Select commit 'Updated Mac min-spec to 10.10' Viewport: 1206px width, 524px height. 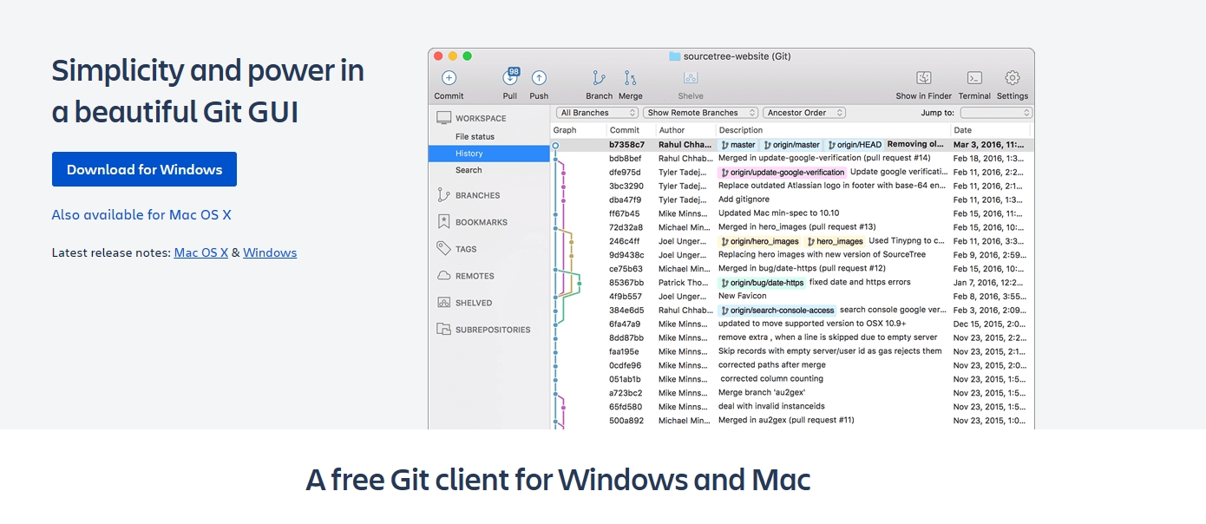pyautogui.click(x=778, y=213)
